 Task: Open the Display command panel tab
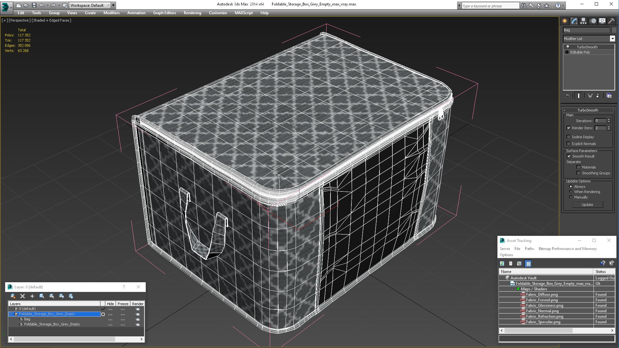[602, 21]
